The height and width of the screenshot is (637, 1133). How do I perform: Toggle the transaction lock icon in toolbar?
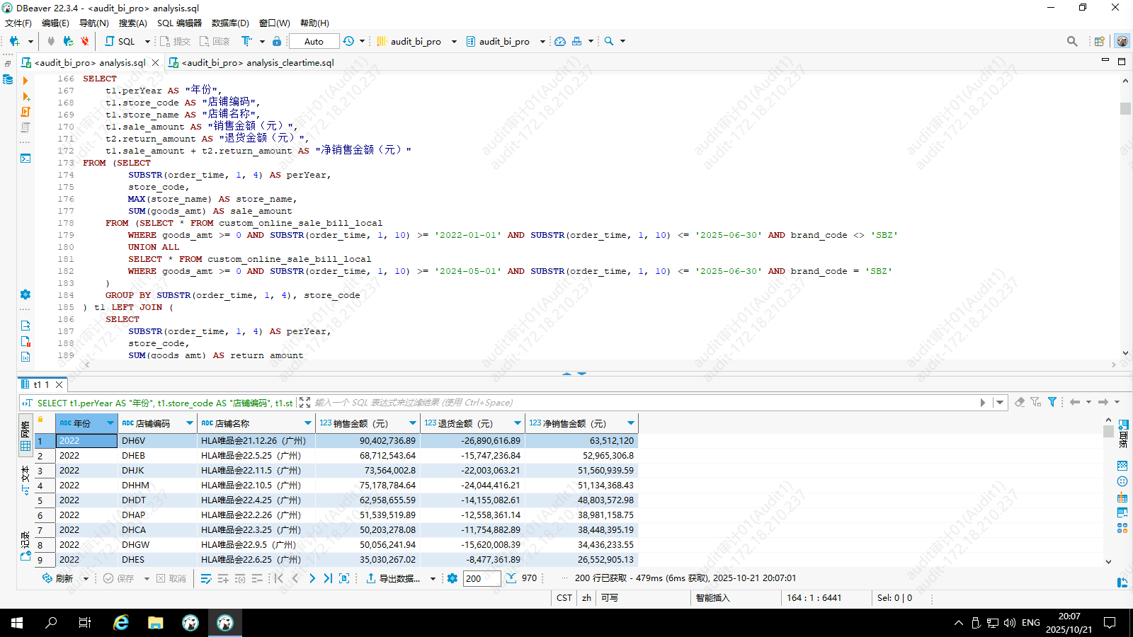(x=277, y=41)
